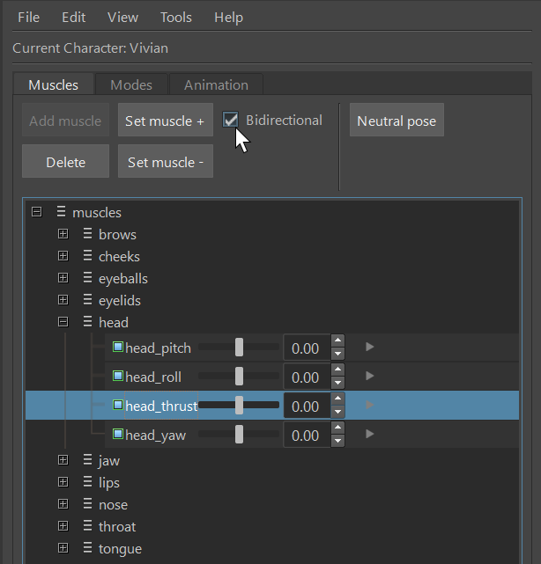Collapse the head muscle group

coord(63,322)
